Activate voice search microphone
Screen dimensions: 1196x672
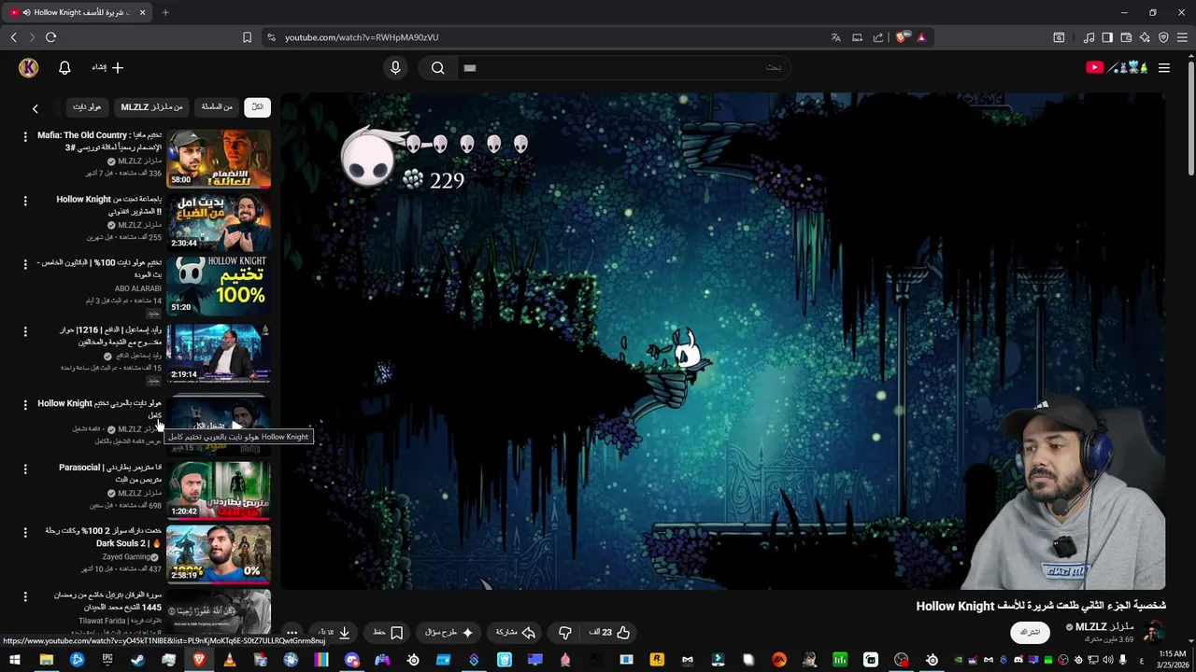tap(395, 67)
